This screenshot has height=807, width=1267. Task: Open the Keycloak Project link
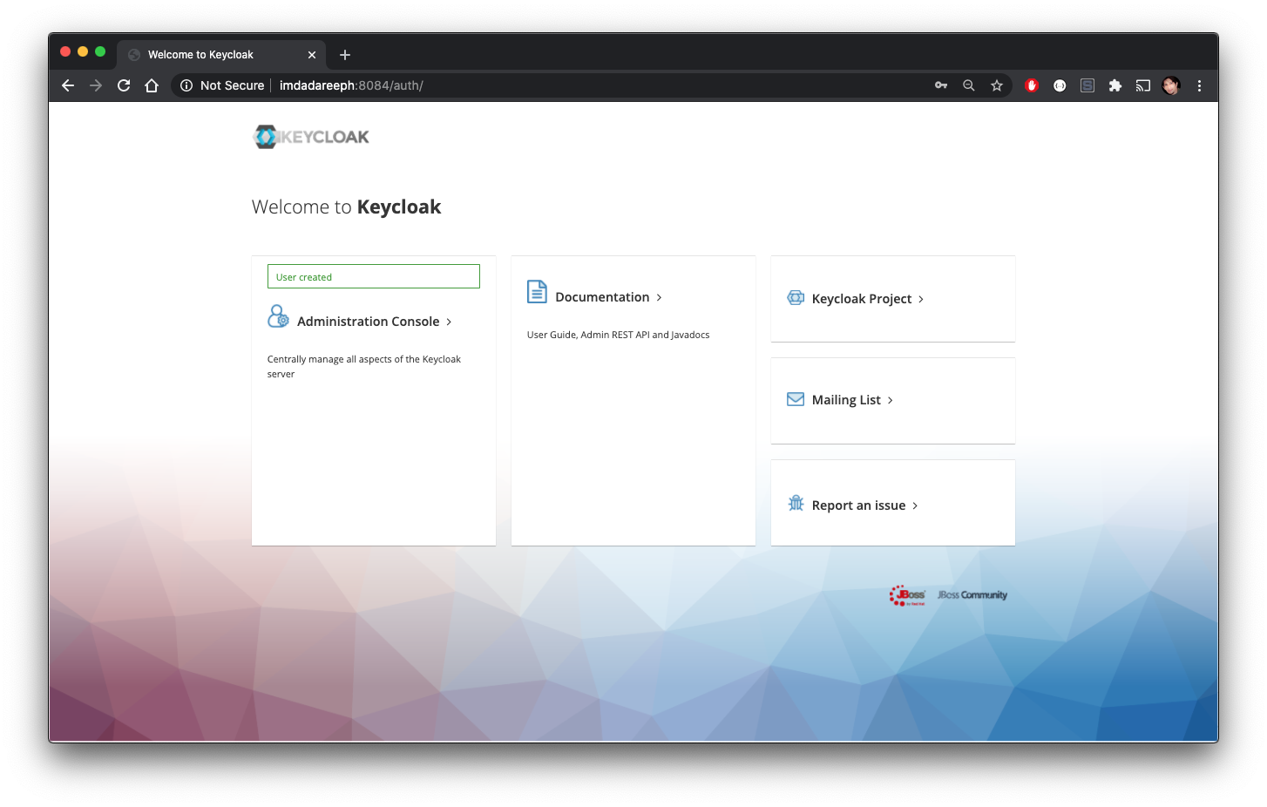862,299
